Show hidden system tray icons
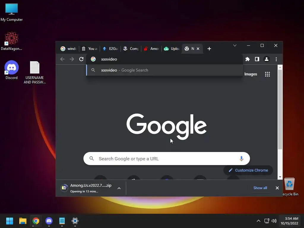The height and width of the screenshot is (228, 304). tap(259, 221)
